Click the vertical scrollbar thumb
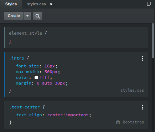The image size is (155, 132). coord(153,41)
